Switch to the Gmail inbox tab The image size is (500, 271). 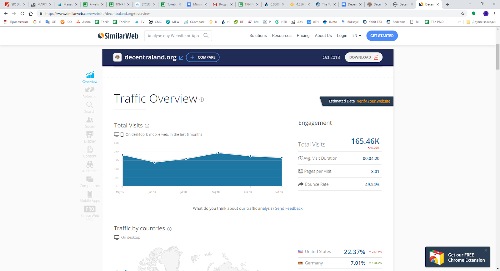[223, 4]
